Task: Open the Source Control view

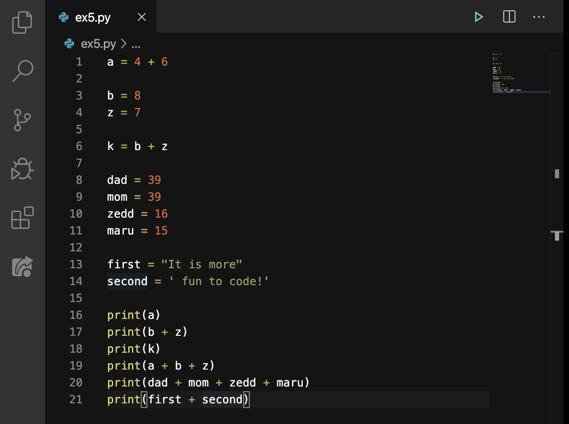Action: tap(22, 120)
